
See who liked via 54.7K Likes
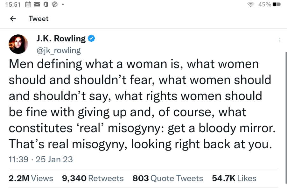click(233, 178)
